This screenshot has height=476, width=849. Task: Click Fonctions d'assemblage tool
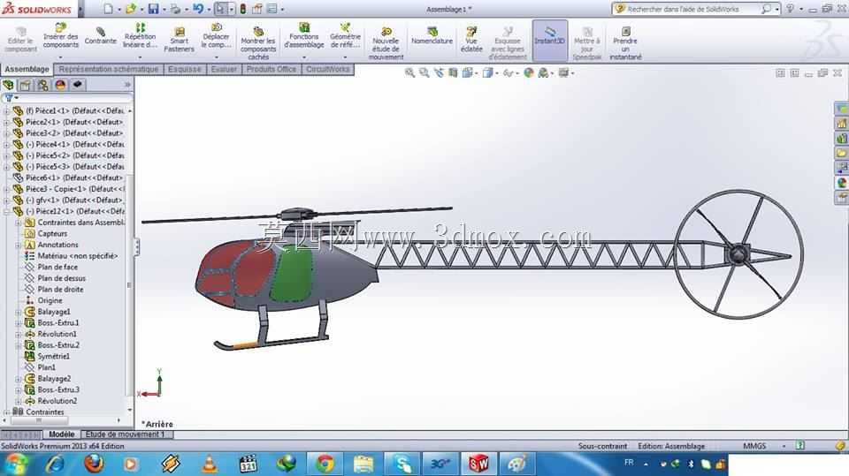pyautogui.click(x=303, y=36)
